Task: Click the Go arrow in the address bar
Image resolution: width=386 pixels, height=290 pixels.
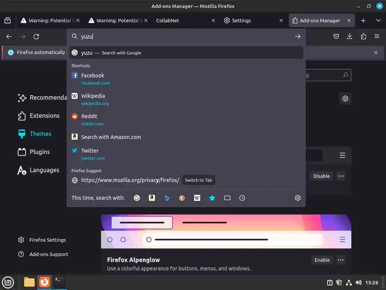Action: pyautogui.click(x=298, y=37)
